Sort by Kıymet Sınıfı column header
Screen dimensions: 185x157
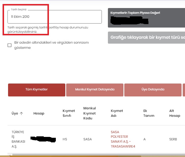point(69,113)
